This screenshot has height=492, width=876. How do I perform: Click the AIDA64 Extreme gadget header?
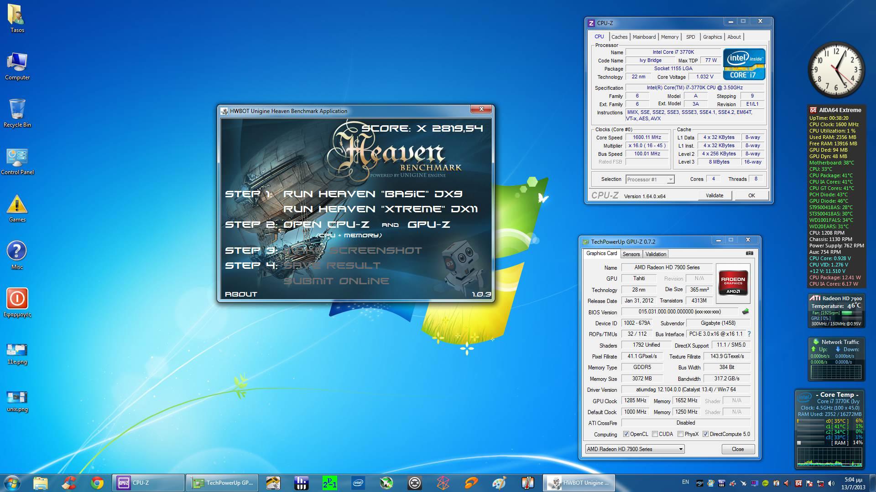835,110
